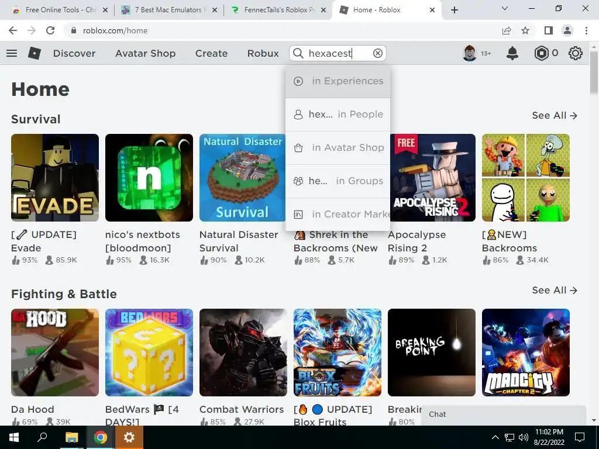Open the Evade game thumbnail
Image resolution: width=599 pixels, height=449 pixels.
(55, 178)
